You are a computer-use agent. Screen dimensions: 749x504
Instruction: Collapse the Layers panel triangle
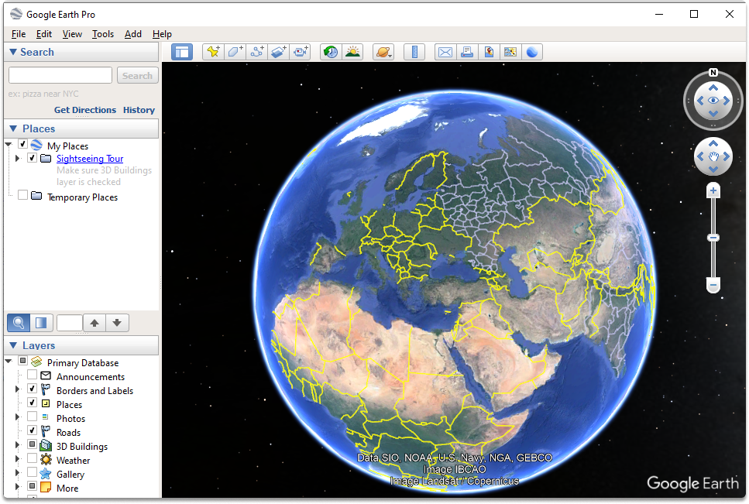click(13, 345)
